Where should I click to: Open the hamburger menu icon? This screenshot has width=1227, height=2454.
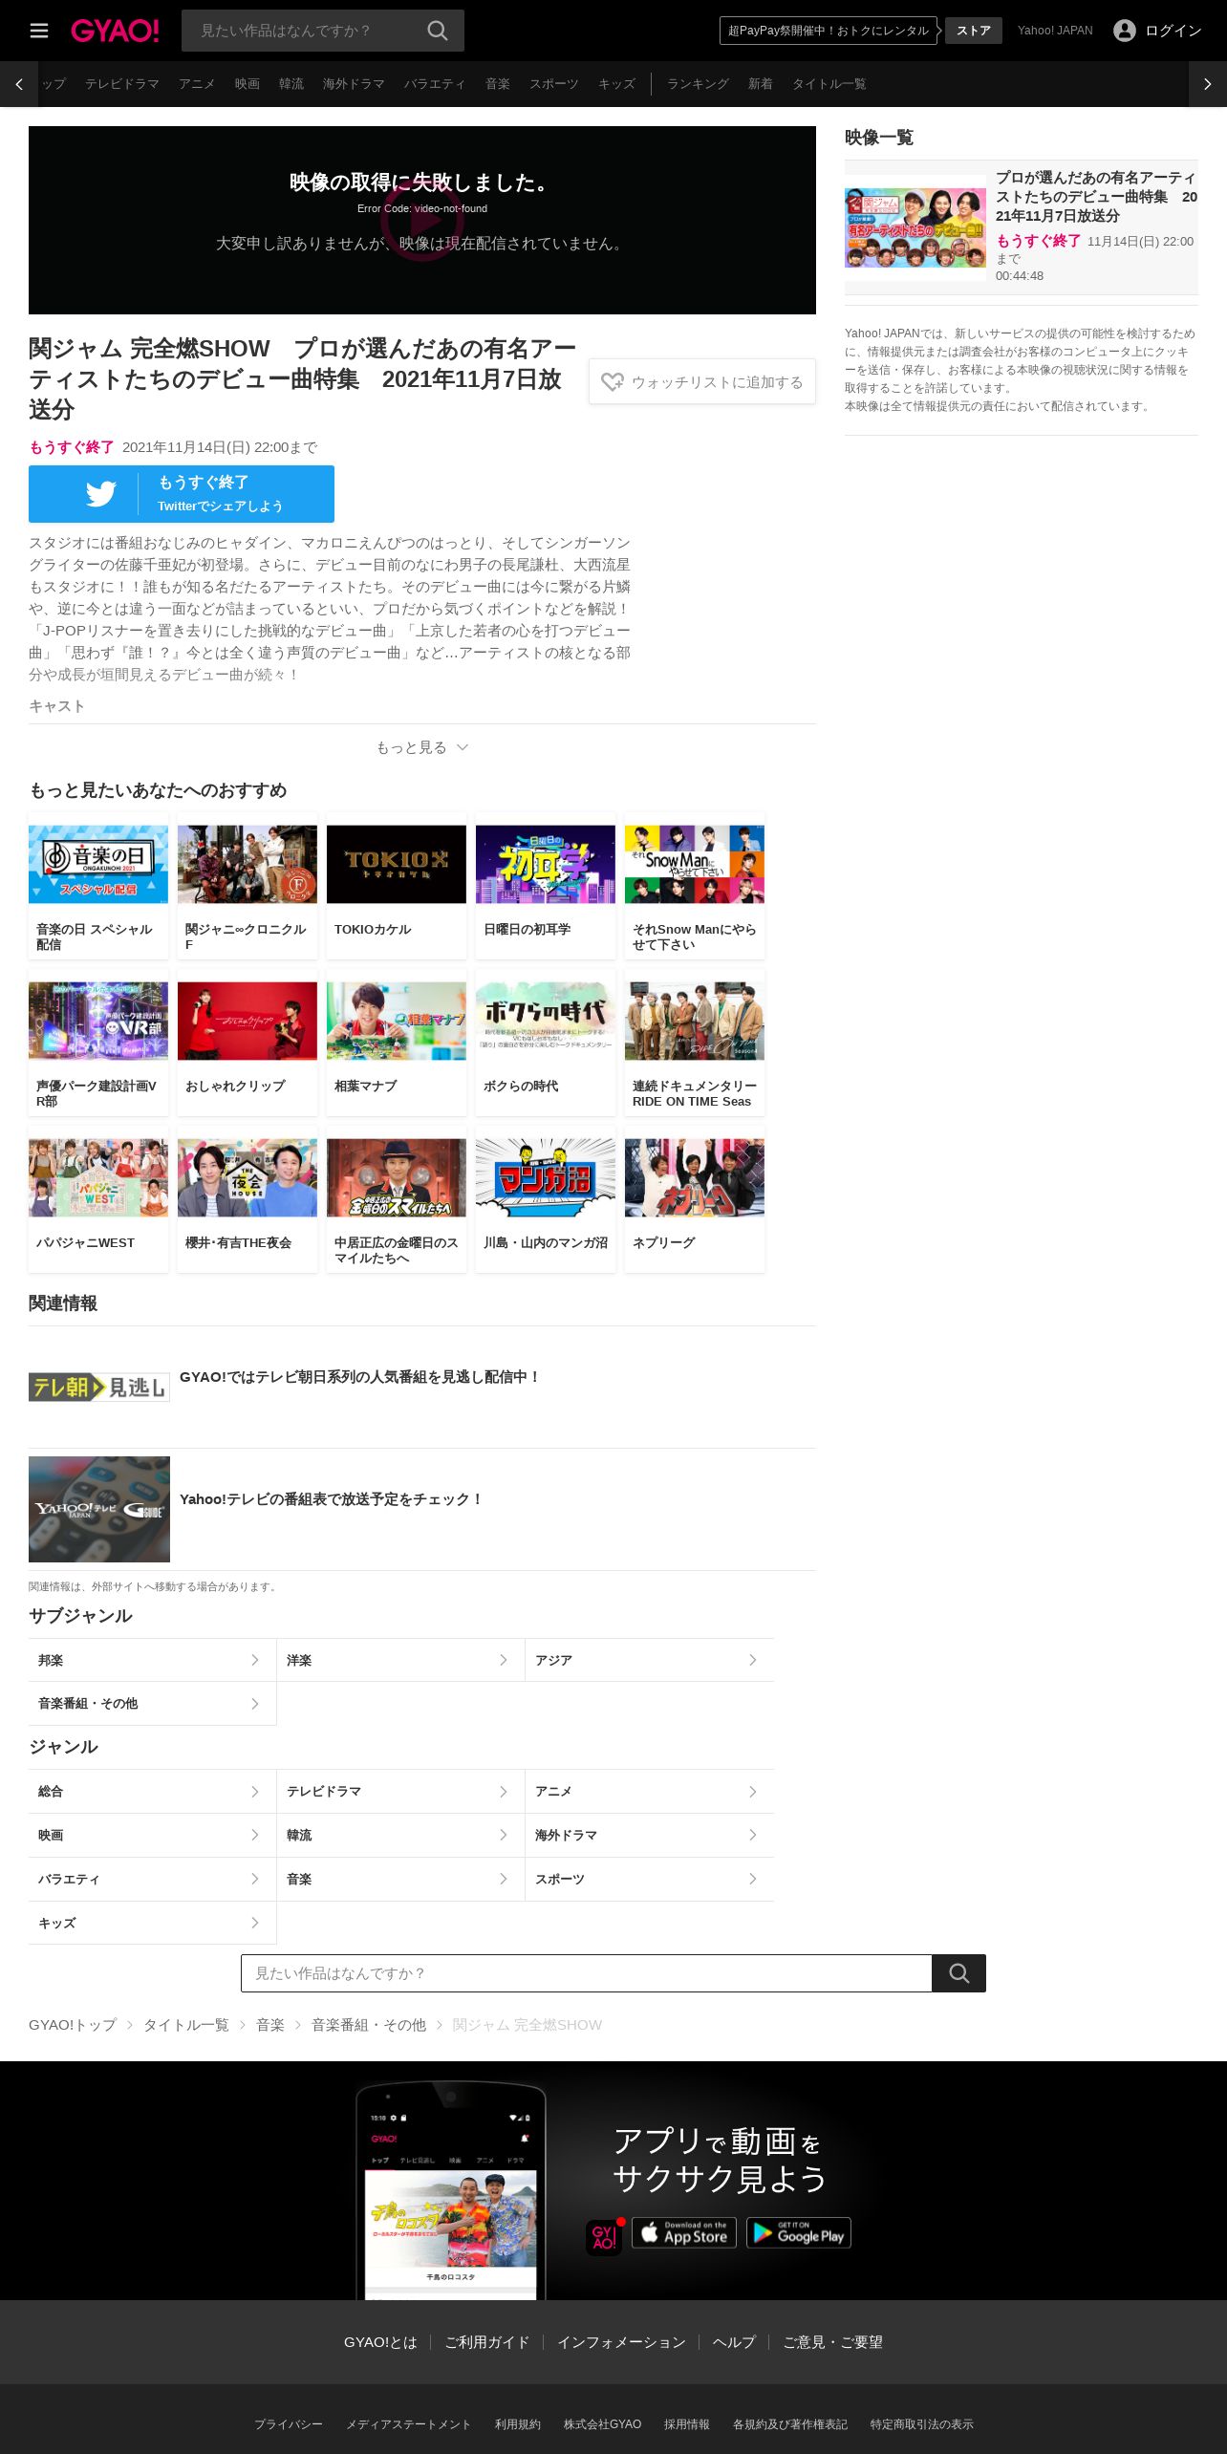[x=39, y=31]
